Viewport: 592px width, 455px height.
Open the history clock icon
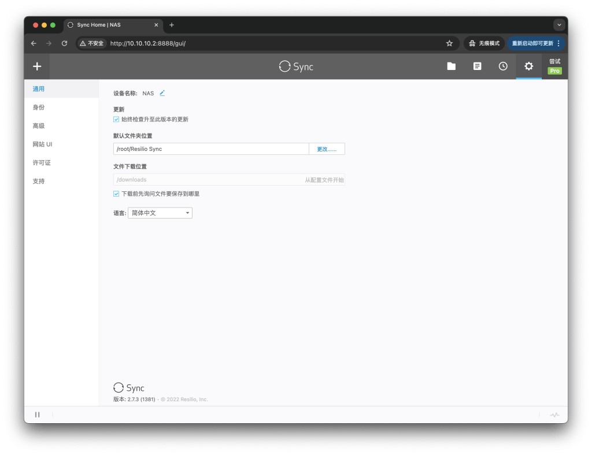click(503, 66)
